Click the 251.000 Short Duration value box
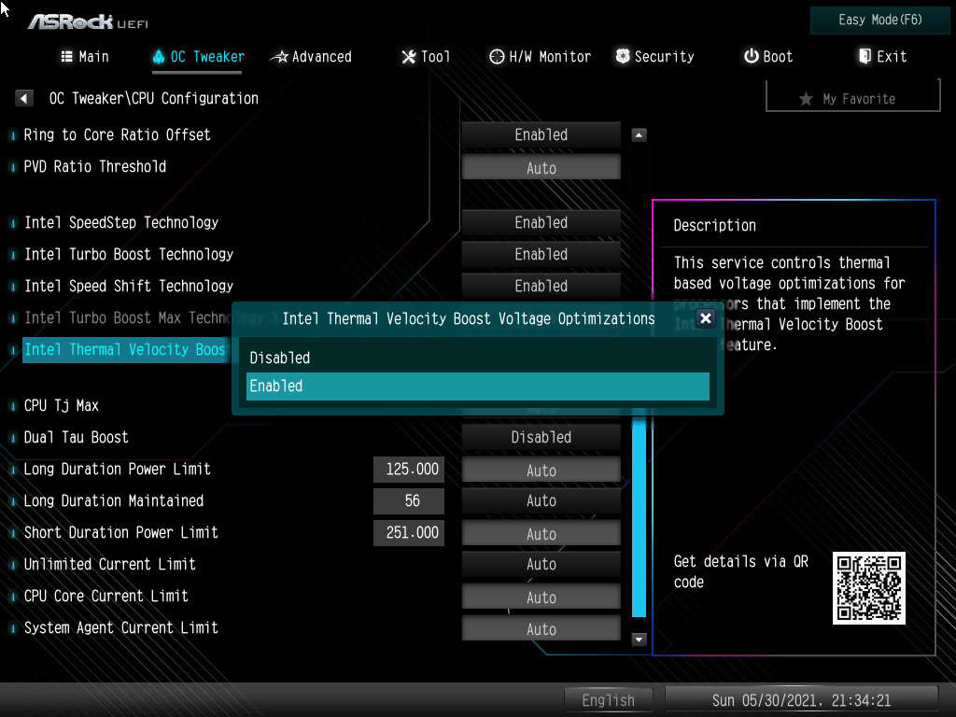956x717 pixels. click(x=409, y=532)
